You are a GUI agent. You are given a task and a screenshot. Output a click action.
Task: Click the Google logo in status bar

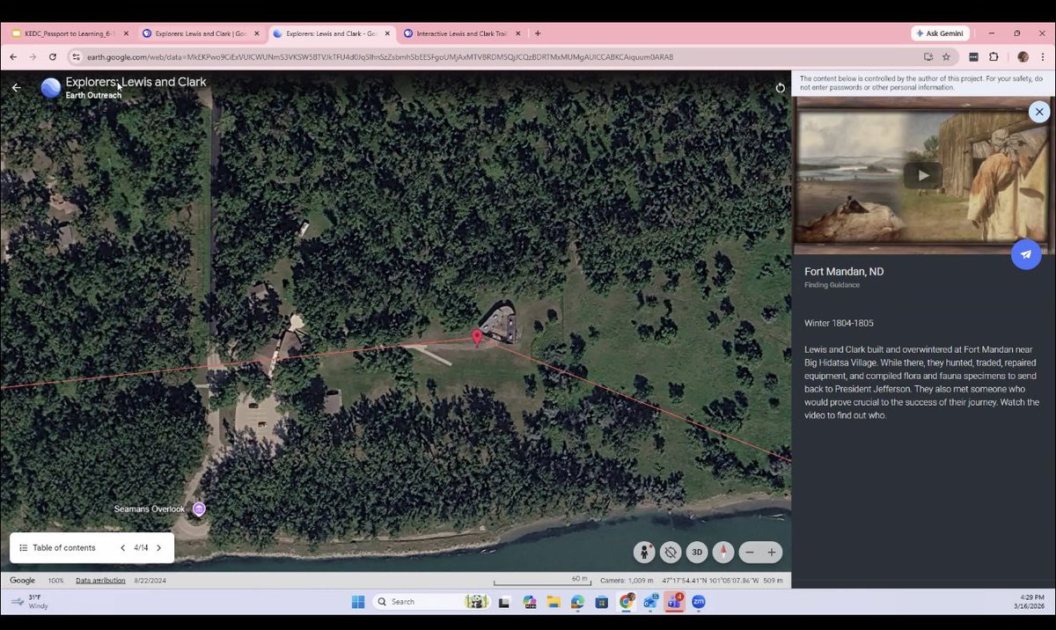click(x=22, y=581)
